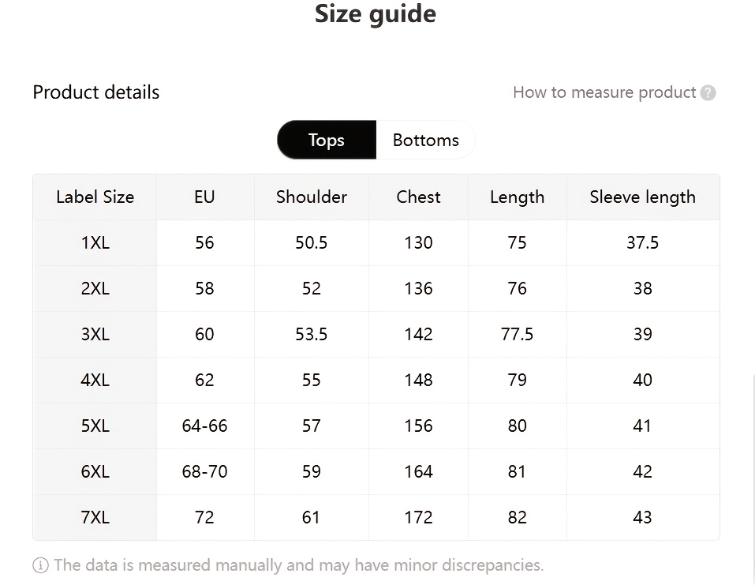
Task: Click the question mark help icon
Action: pos(708,93)
